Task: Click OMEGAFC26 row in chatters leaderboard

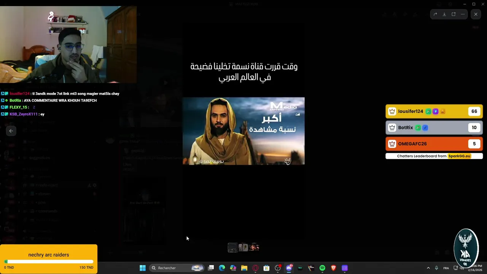Action: pos(434,144)
